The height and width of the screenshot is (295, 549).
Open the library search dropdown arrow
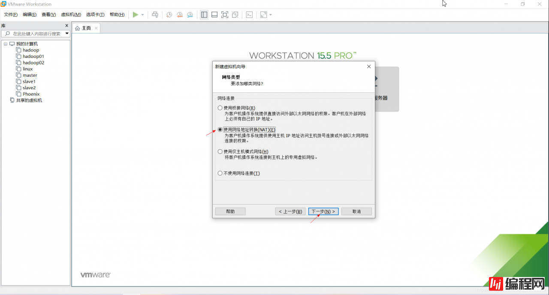pos(67,33)
